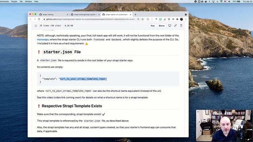253x142 pixels.
Task: Open the Window menu
Action: click(28, 2)
